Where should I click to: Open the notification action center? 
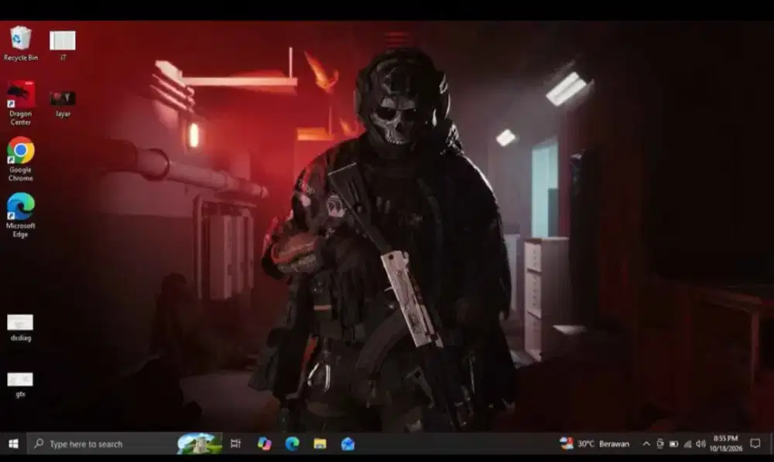pyautogui.click(x=755, y=443)
